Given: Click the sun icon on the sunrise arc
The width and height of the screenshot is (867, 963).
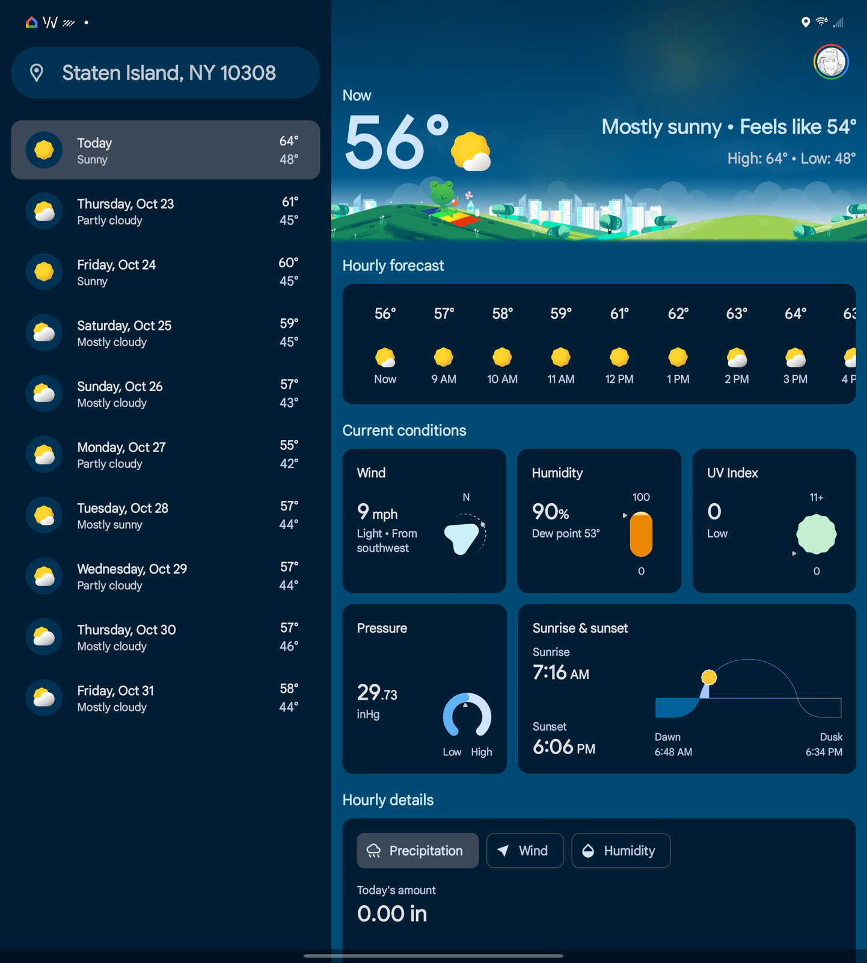Looking at the screenshot, I should pos(709,678).
